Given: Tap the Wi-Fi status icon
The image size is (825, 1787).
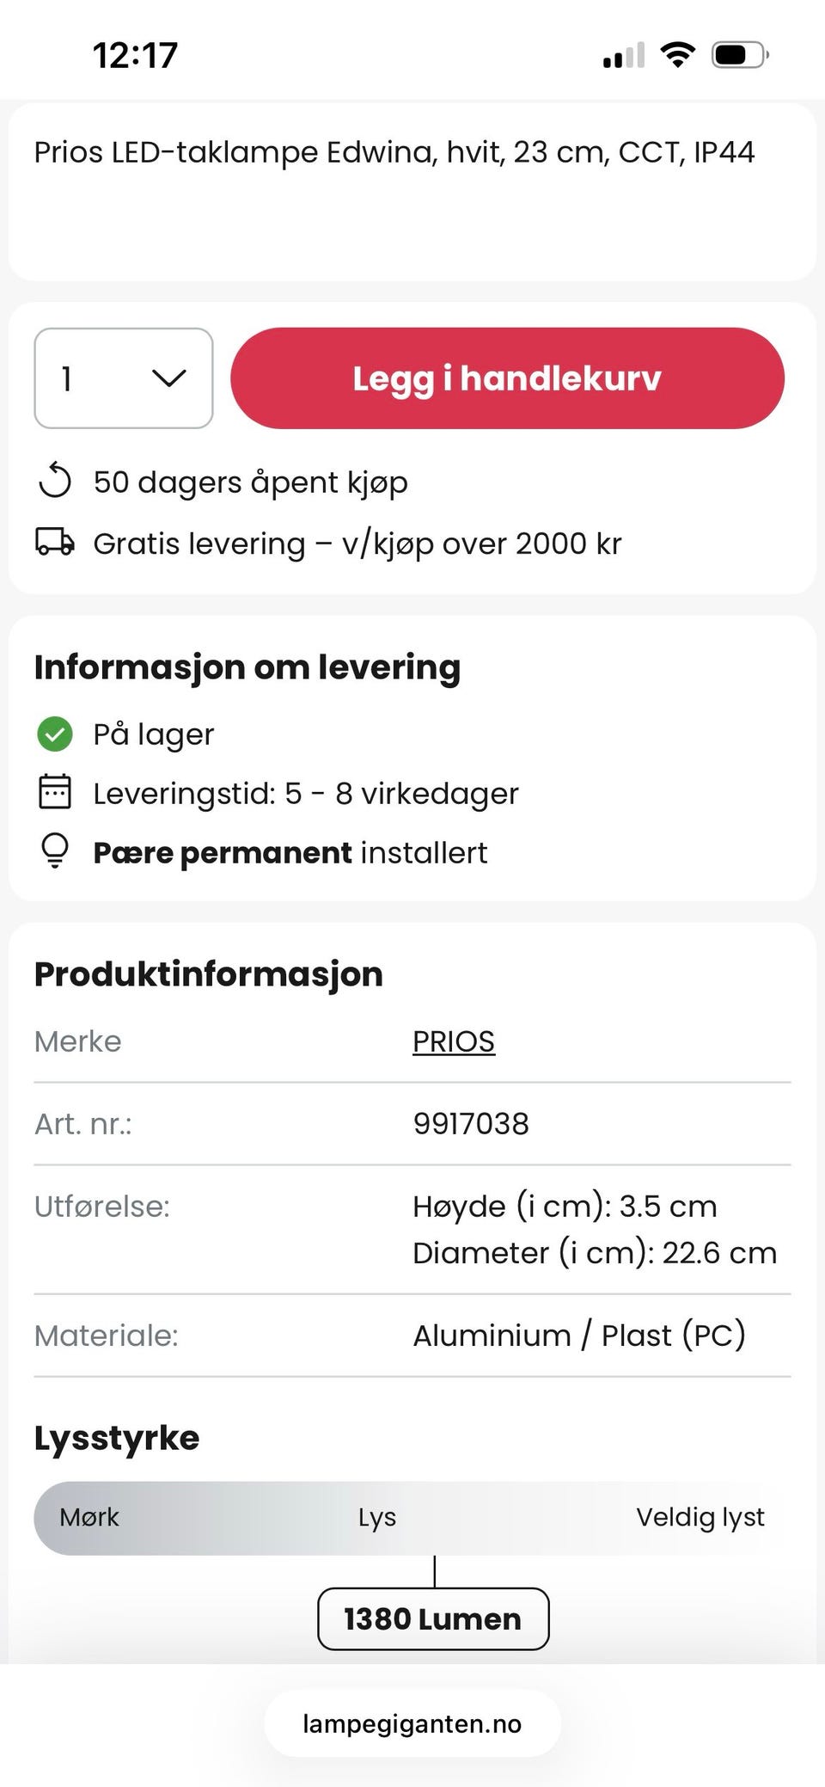Looking at the screenshot, I should click(677, 55).
